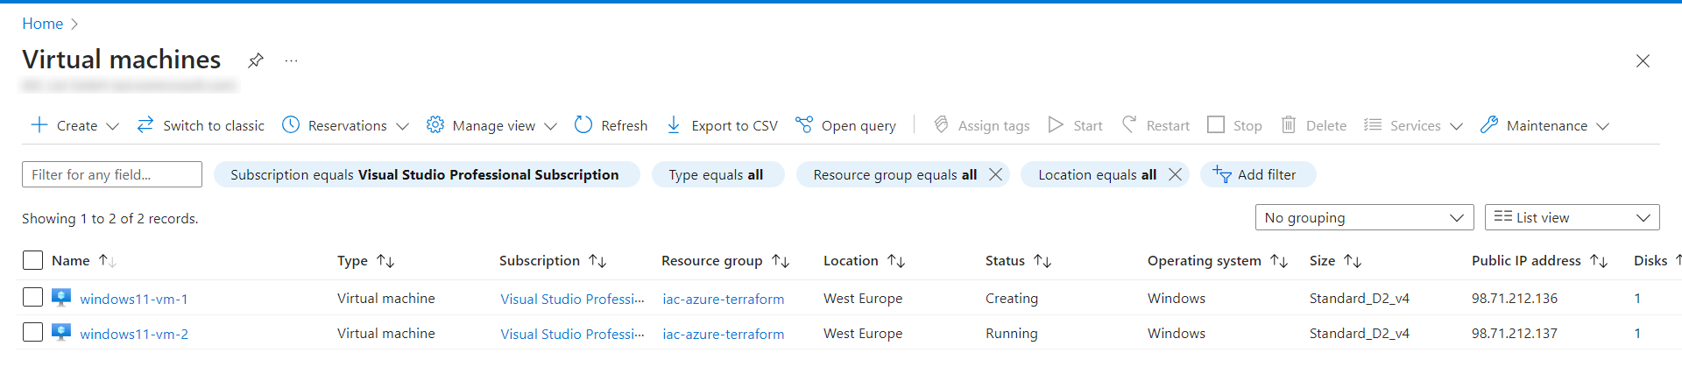The width and height of the screenshot is (1682, 374).
Task: Open the ellipsis more options menu
Action: pyautogui.click(x=292, y=60)
